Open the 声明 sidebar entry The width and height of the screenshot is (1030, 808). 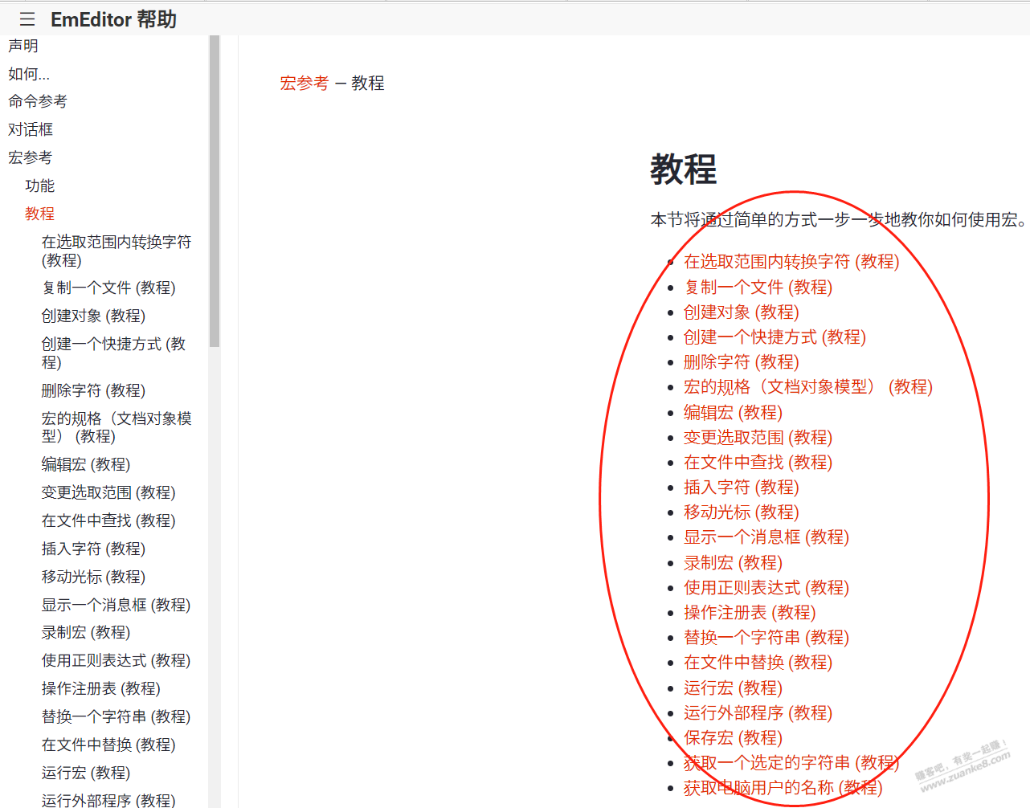[23, 46]
